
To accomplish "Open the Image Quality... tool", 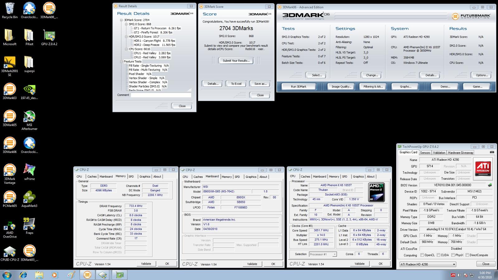I will (x=341, y=87).
